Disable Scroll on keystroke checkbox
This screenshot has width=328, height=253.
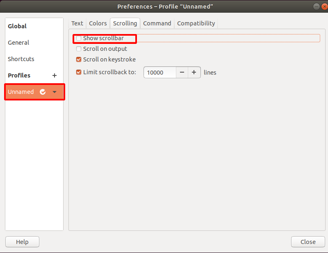point(79,59)
